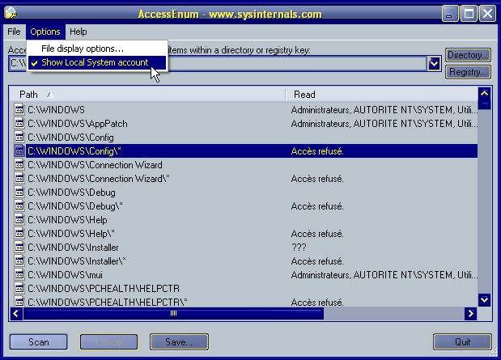Toggle Show Local System account option

coord(97,62)
